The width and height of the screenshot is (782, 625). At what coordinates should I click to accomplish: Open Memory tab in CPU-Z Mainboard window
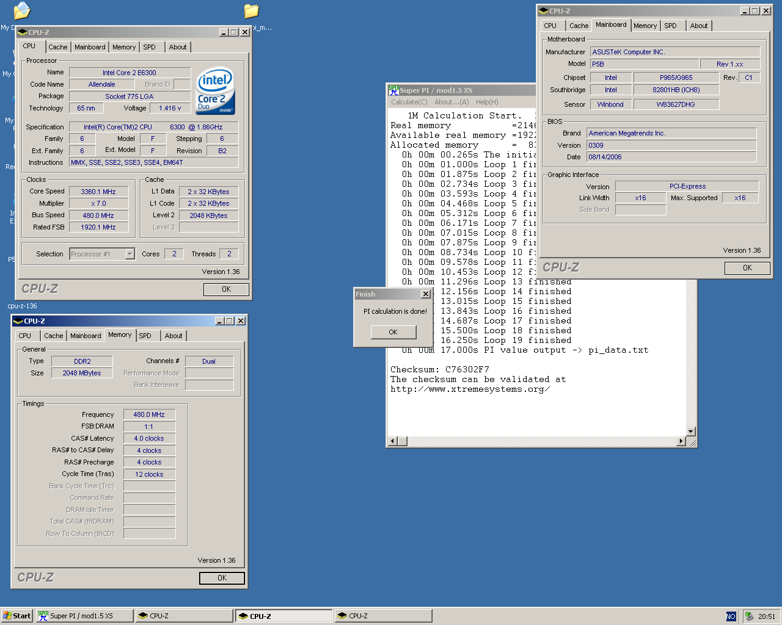click(x=645, y=26)
